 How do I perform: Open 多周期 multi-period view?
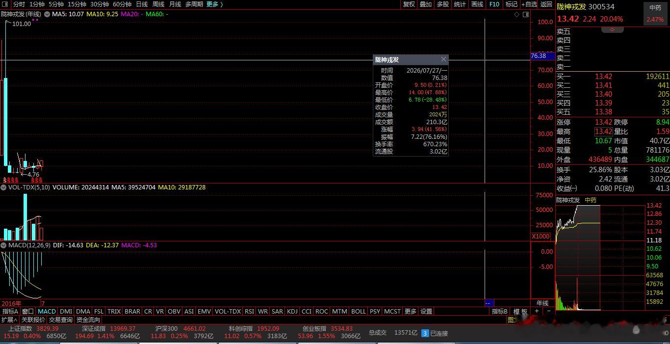[194, 4]
